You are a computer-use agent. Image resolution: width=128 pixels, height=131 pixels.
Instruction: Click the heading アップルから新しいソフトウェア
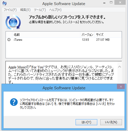pyautogui.click(x=67, y=17)
